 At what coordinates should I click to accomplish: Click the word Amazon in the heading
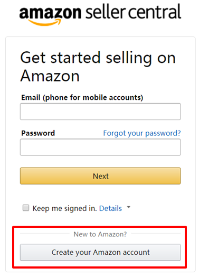50,76
